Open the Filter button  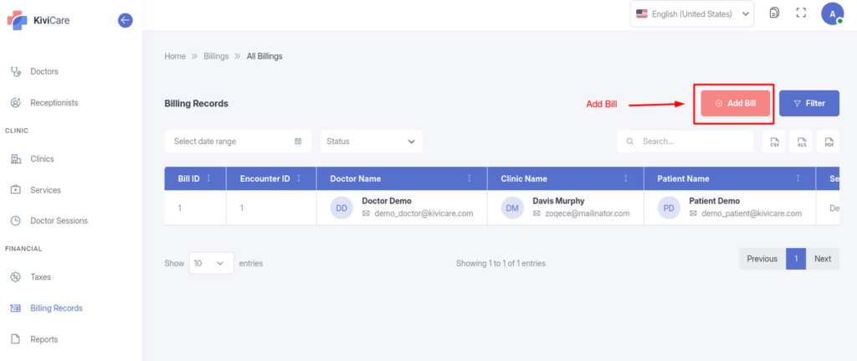[x=808, y=104]
